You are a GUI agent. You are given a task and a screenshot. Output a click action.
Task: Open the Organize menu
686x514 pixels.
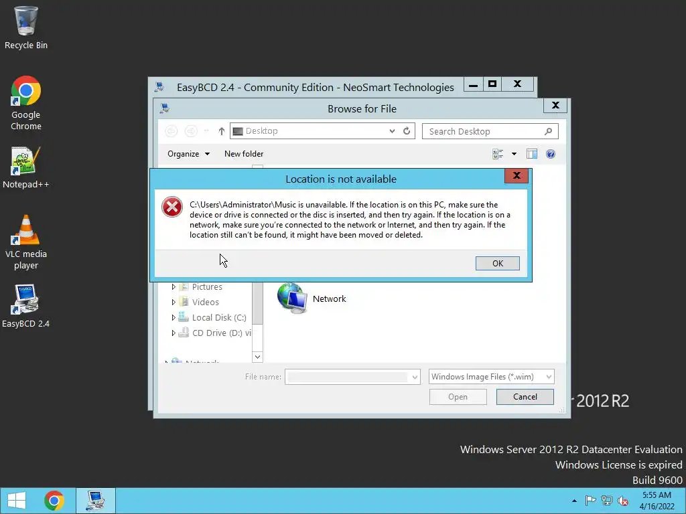click(188, 154)
